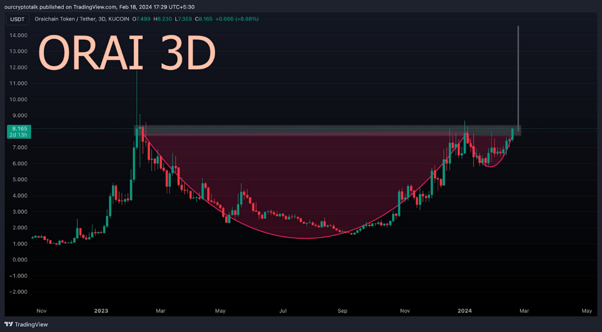602x332 pixels.
Task: Click the ORAI 3D text annotation
Action: 127,53
